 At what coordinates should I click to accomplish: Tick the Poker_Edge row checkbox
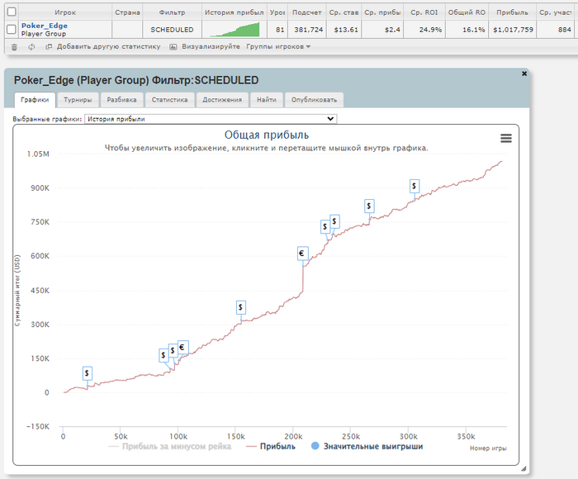(12, 29)
